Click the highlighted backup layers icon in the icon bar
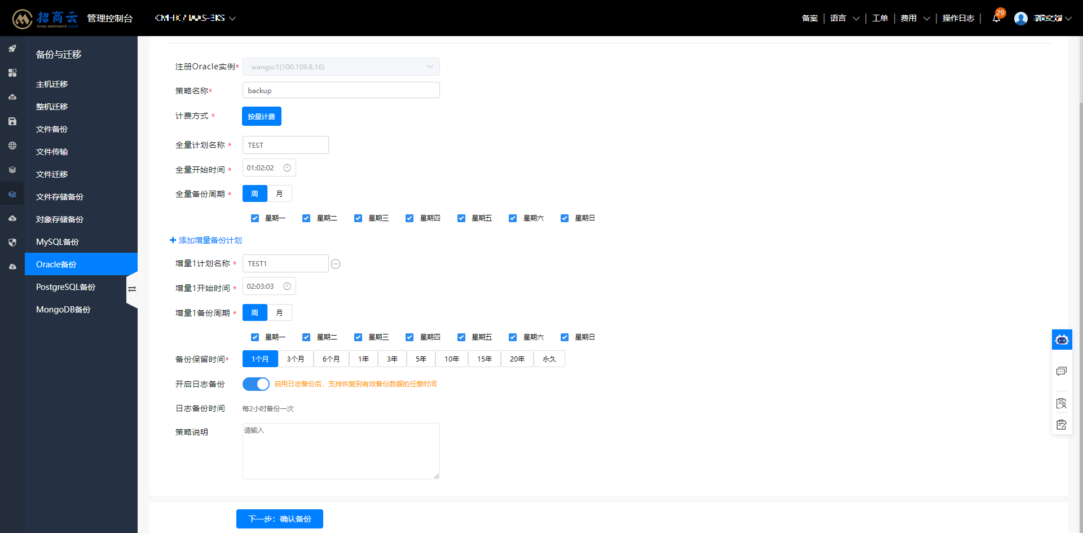The image size is (1083, 533). (12, 194)
